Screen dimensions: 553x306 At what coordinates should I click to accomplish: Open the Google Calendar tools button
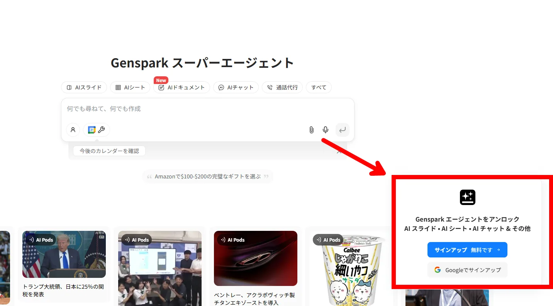(97, 130)
